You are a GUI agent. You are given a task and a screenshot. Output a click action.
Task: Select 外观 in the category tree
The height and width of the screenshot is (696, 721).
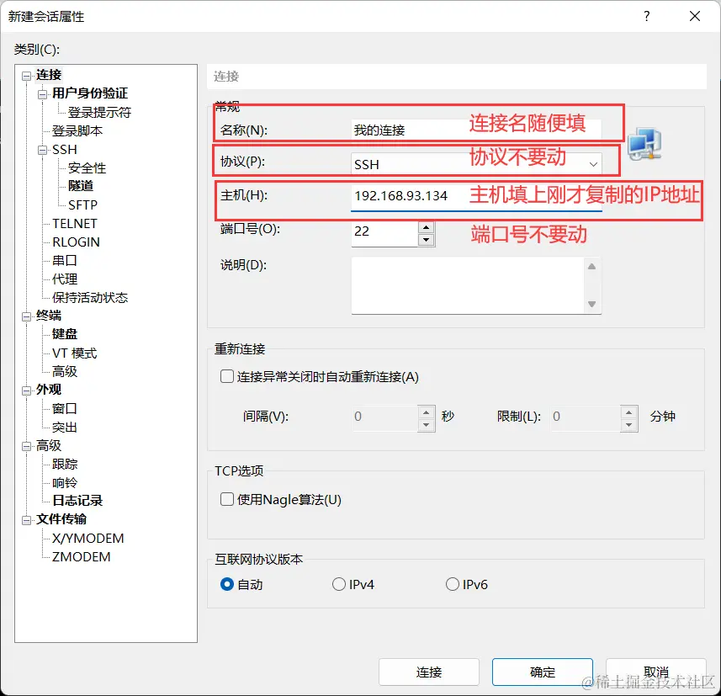49,390
